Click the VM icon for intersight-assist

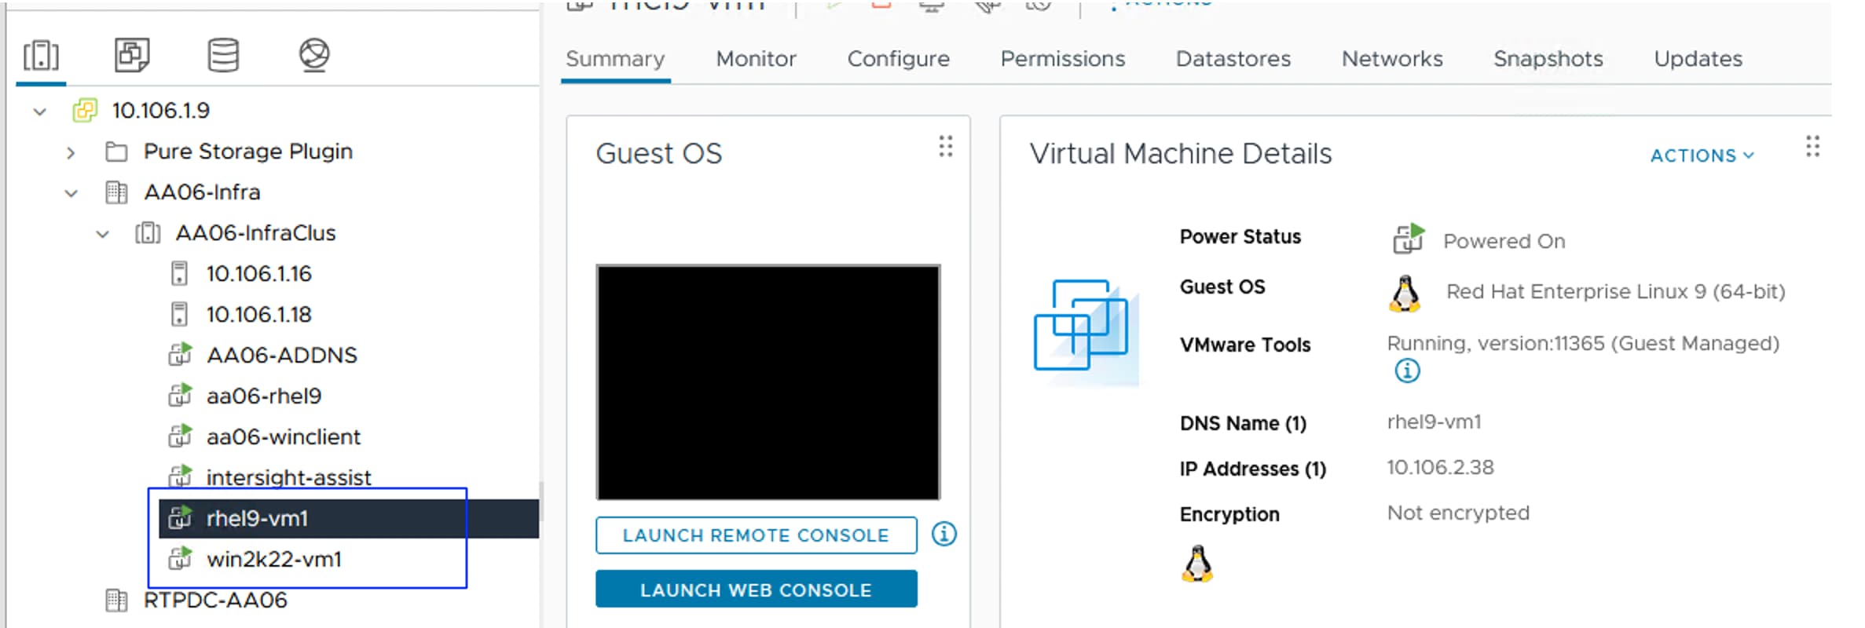[x=180, y=476]
